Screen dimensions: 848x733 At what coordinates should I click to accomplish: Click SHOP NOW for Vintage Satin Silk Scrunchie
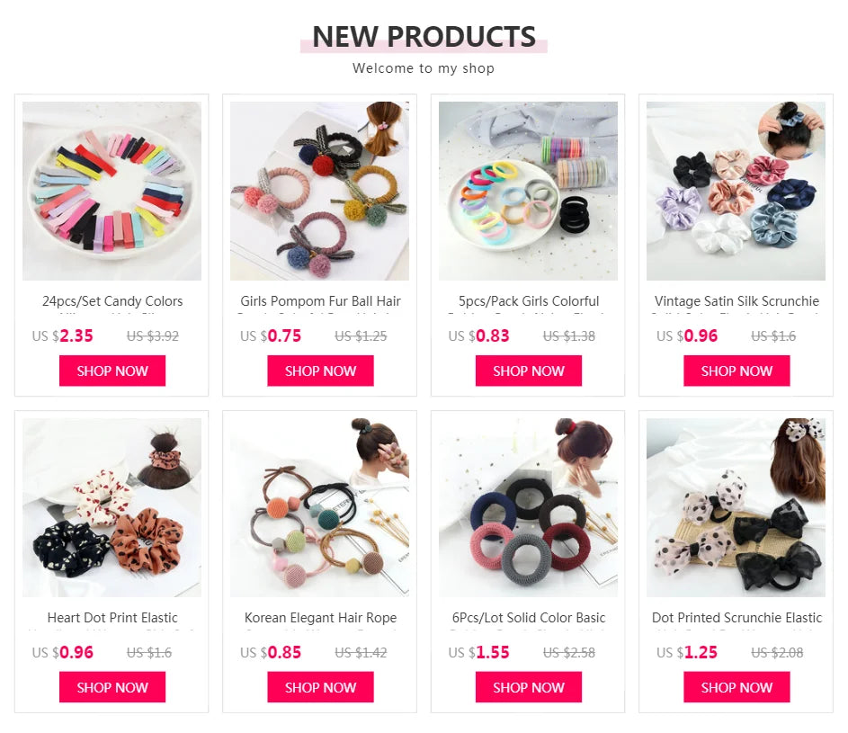pos(736,371)
